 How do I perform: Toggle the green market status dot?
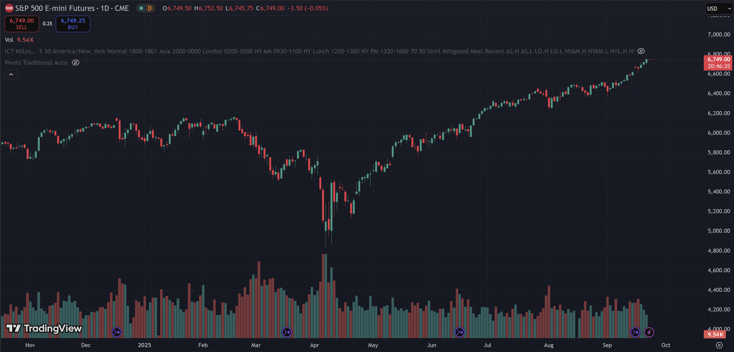click(x=141, y=8)
